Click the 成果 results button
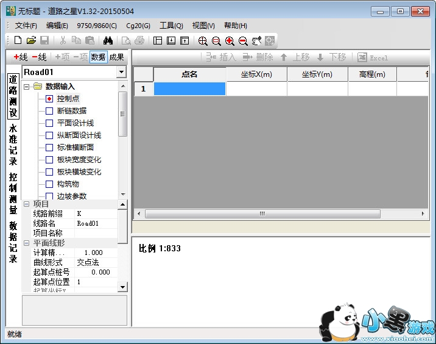The width and height of the screenshot is (436, 344). [x=116, y=57]
